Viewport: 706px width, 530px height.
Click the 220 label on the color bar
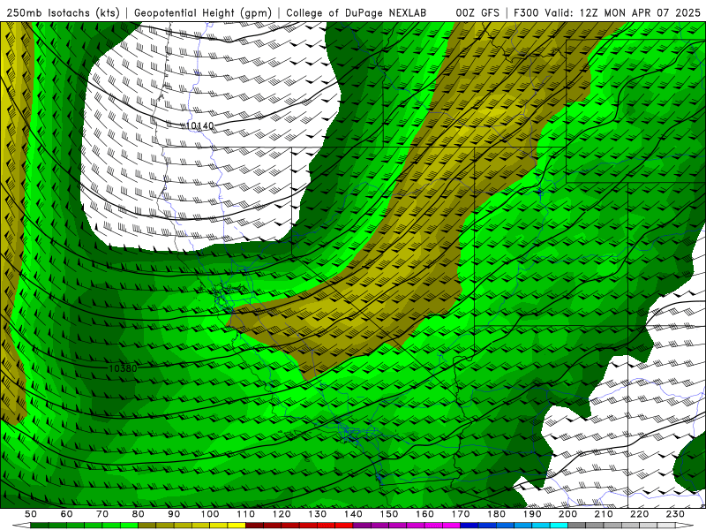[639, 514]
